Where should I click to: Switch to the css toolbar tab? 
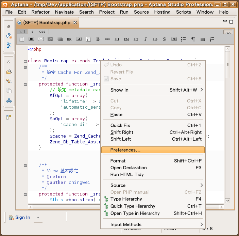tap(42, 31)
